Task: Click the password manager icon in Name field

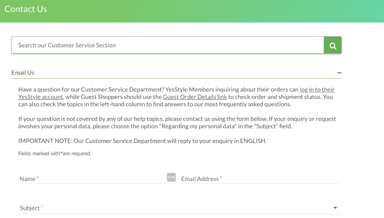Action: pyautogui.click(x=171, y=177)
